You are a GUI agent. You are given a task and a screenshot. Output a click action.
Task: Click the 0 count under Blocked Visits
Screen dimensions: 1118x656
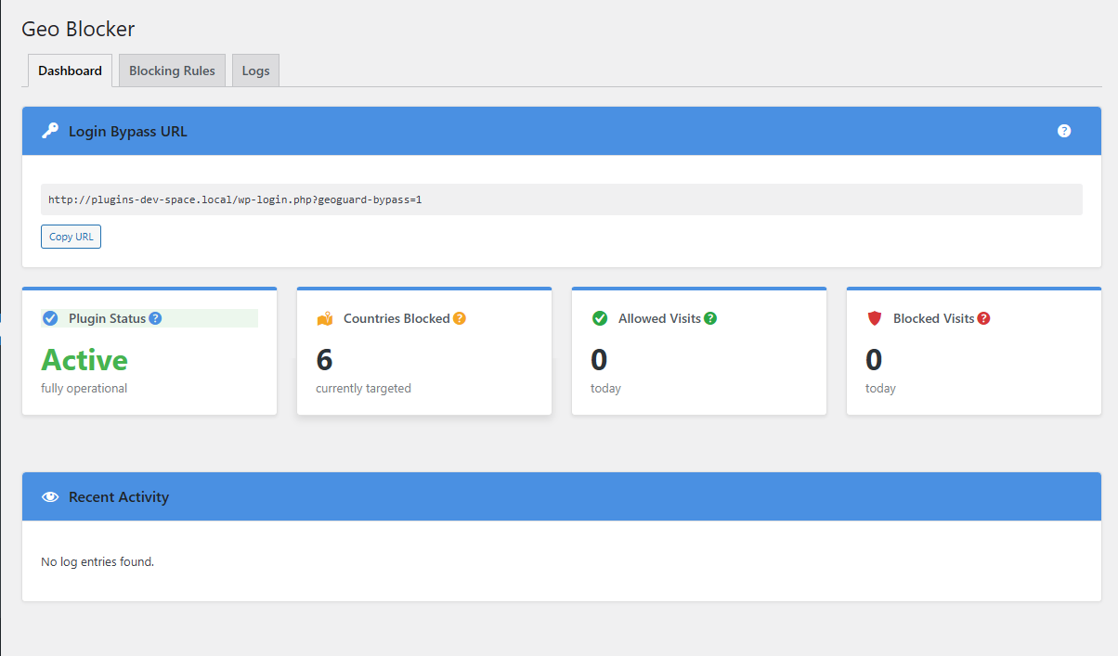pos(874,360)
